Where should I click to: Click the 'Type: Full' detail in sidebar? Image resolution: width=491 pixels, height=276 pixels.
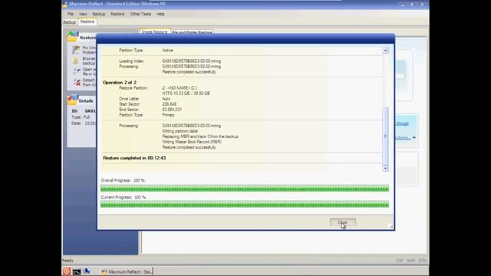point(81,117)
